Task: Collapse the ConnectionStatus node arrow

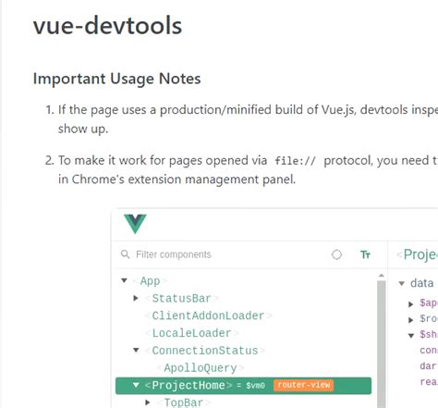Action: [136, 350]
